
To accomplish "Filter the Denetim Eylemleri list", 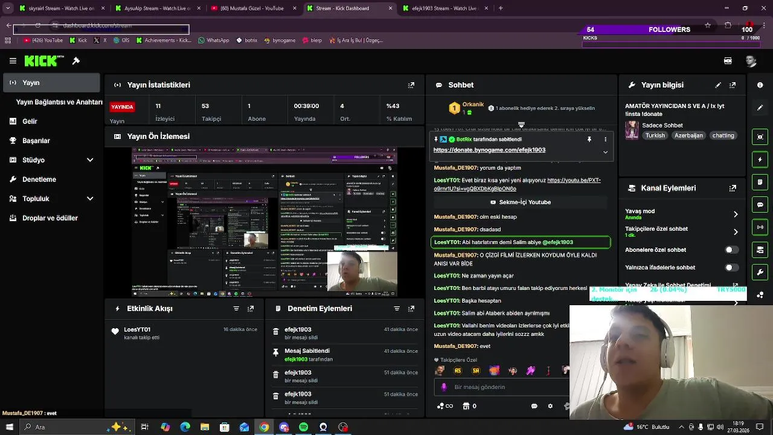I will 397,309.
